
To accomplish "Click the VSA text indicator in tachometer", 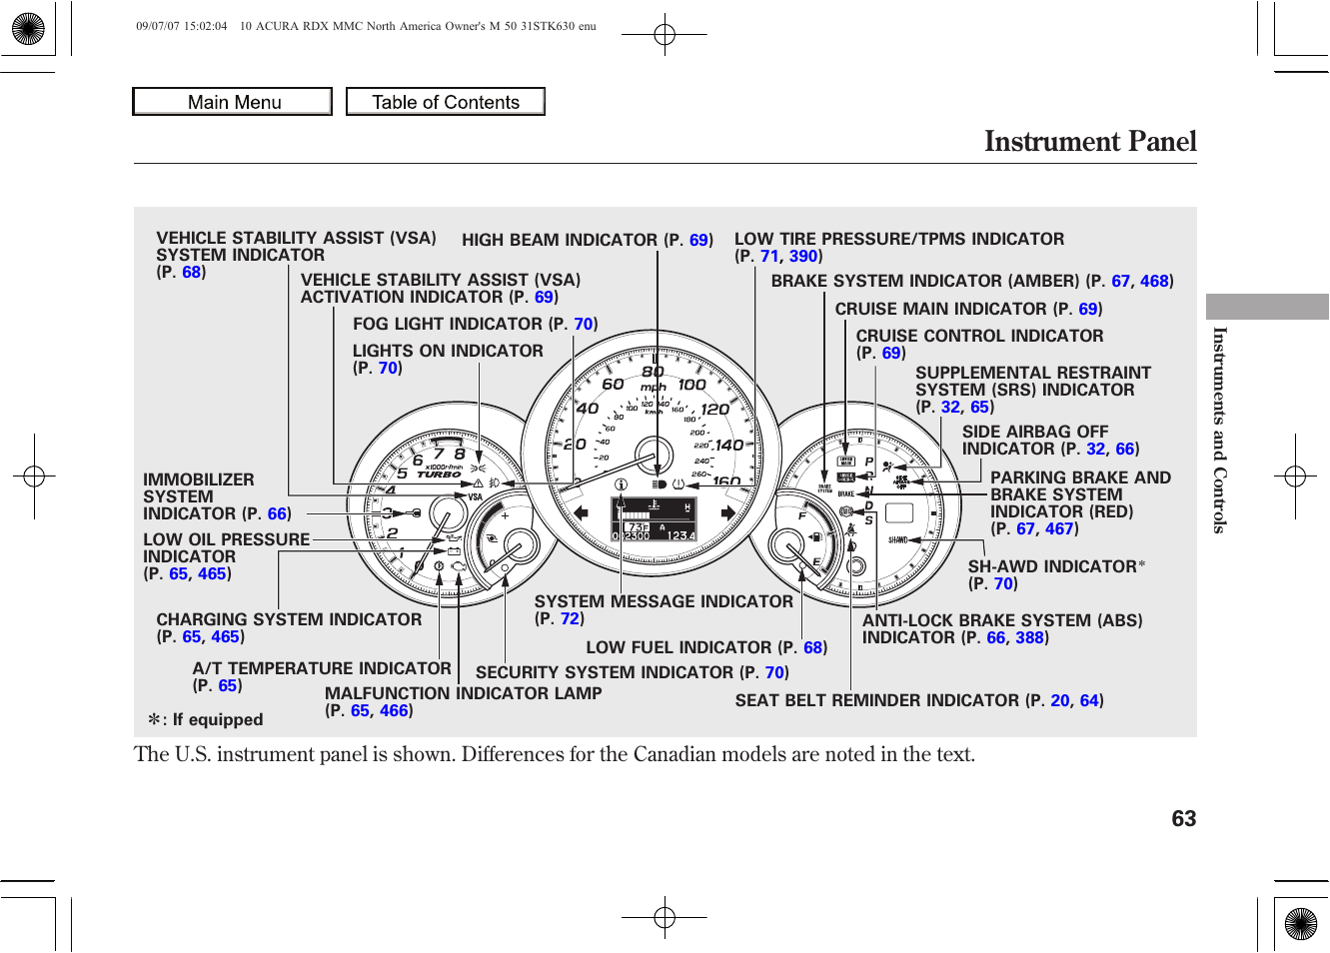I will tap(475, 496).
